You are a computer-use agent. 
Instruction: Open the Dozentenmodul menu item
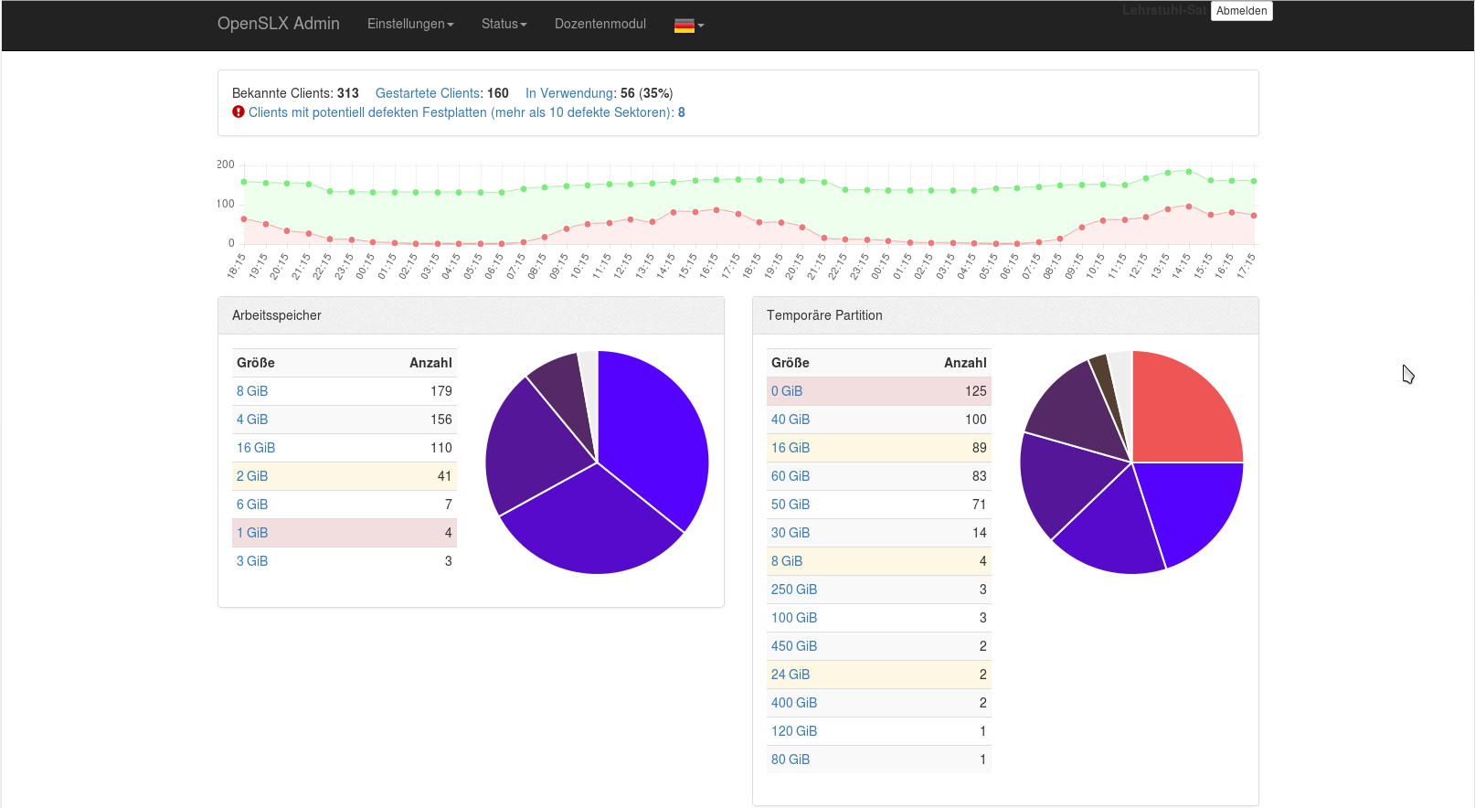(600, 25)
